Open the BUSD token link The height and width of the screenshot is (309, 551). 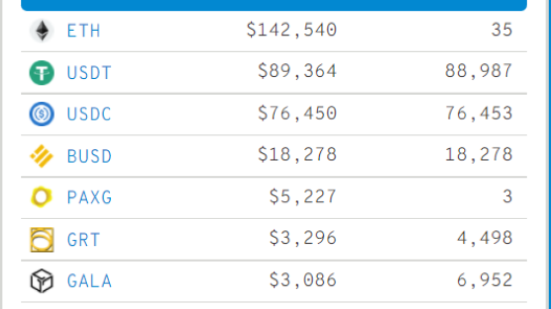point(89,156)
